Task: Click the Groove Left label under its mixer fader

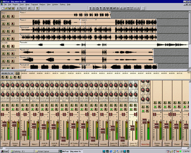Action: 5,144
